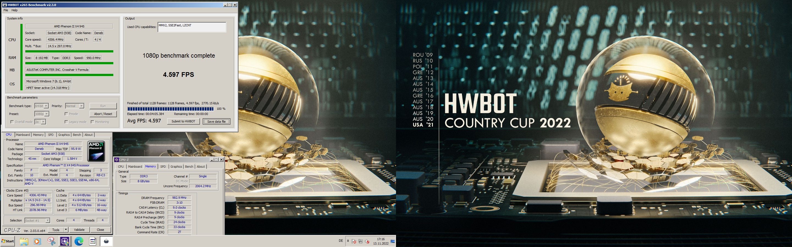Click the Used CPU capabilities text box

[x=192, y=27]
